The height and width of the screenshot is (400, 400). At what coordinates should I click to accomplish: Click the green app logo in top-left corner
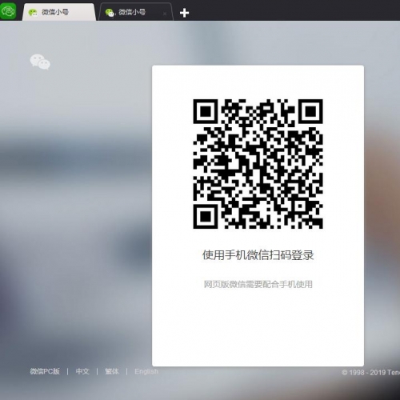click(8, 10)
